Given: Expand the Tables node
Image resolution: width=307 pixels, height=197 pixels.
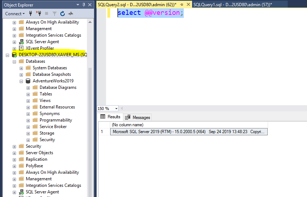Looking at the screenshot, I should [x=28, y=94].
